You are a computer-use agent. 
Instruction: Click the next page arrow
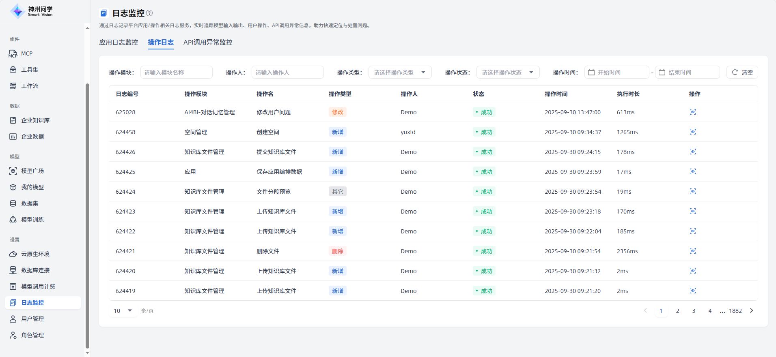pos(751,310)
